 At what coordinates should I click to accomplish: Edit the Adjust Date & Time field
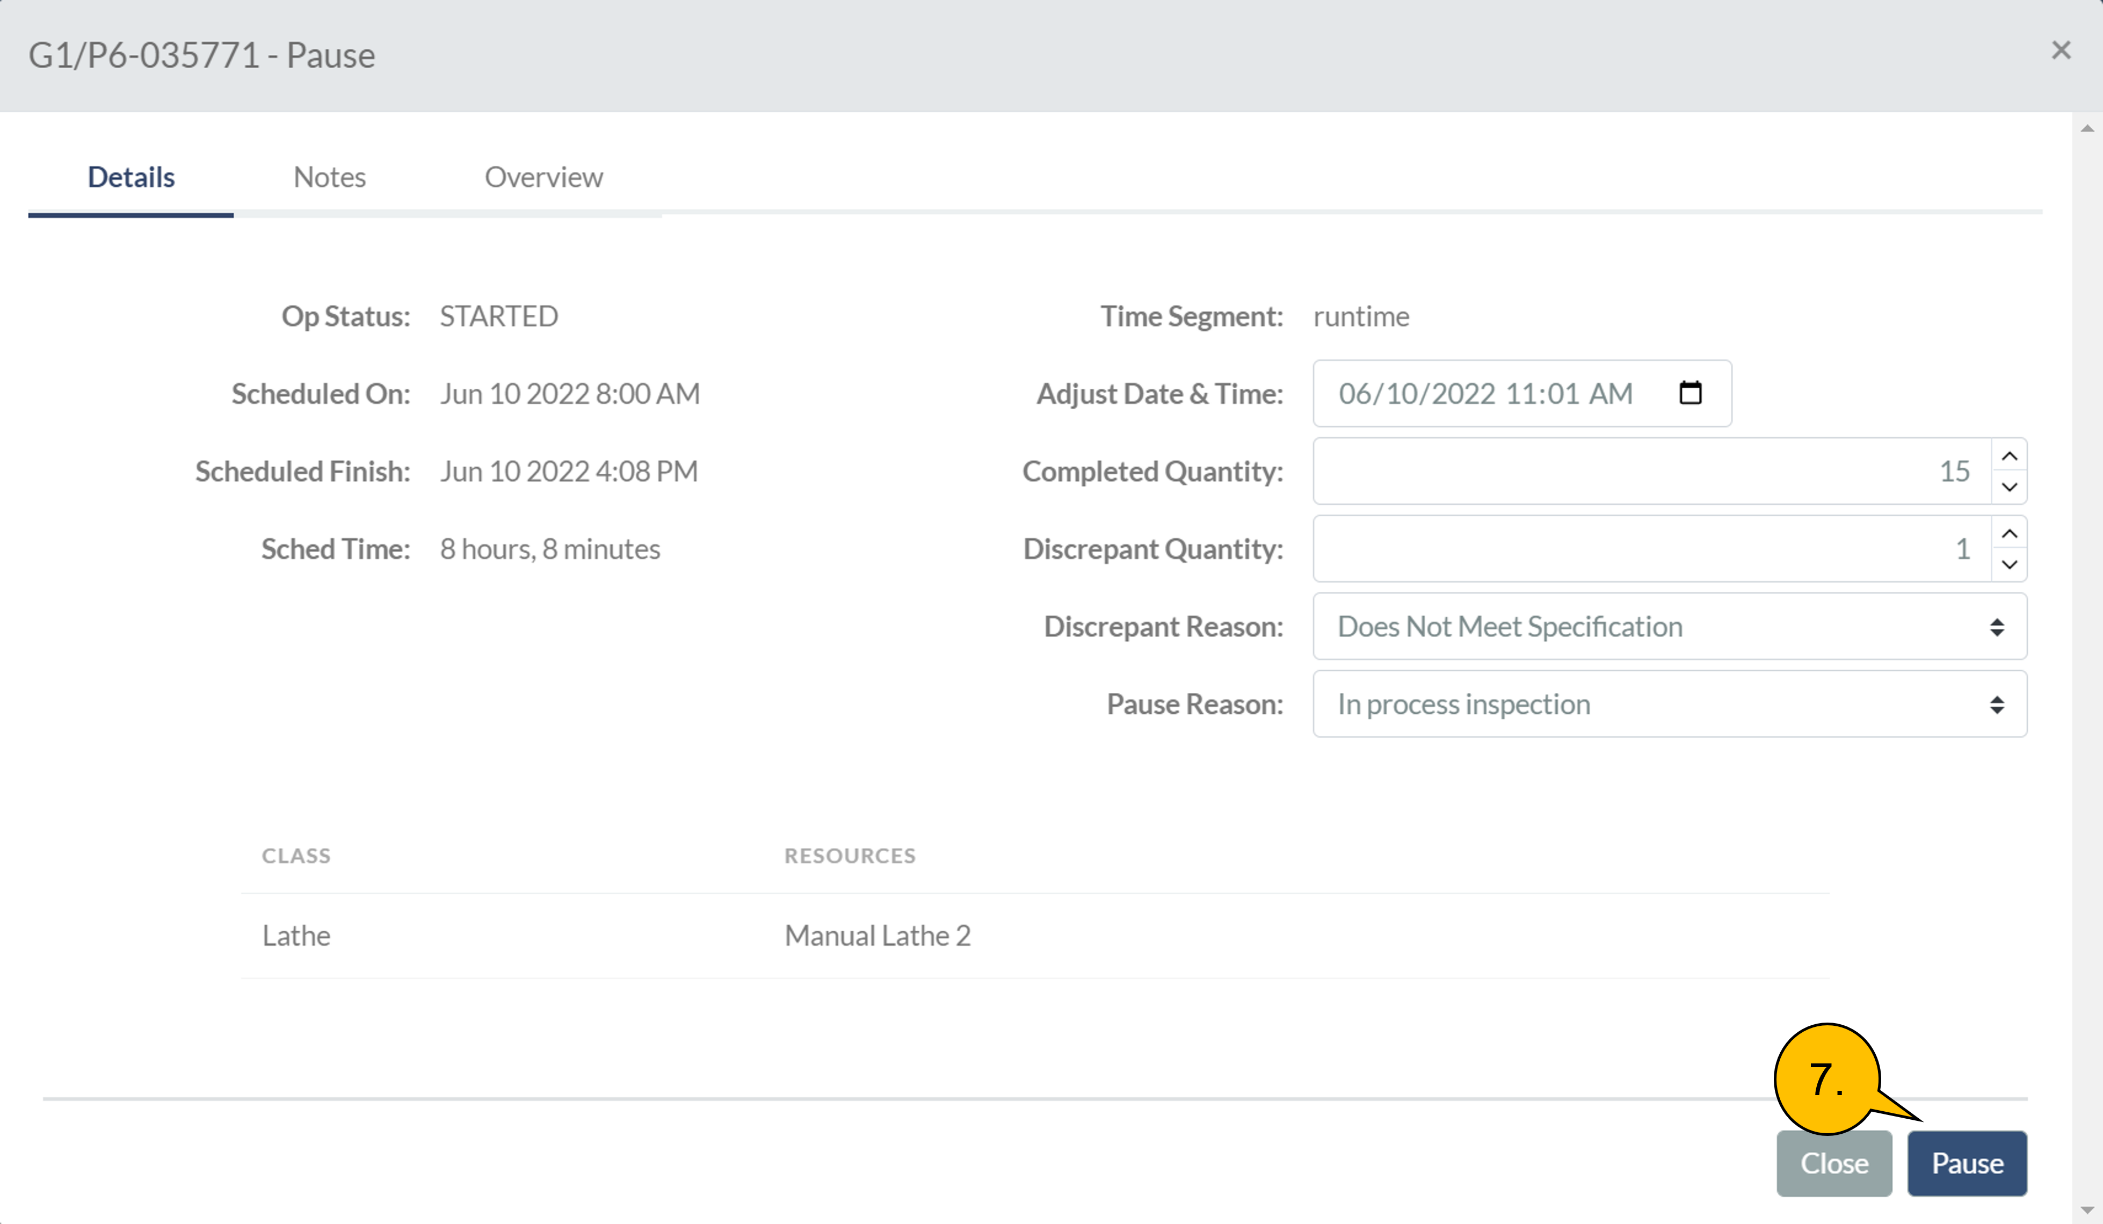[1485, 394]
